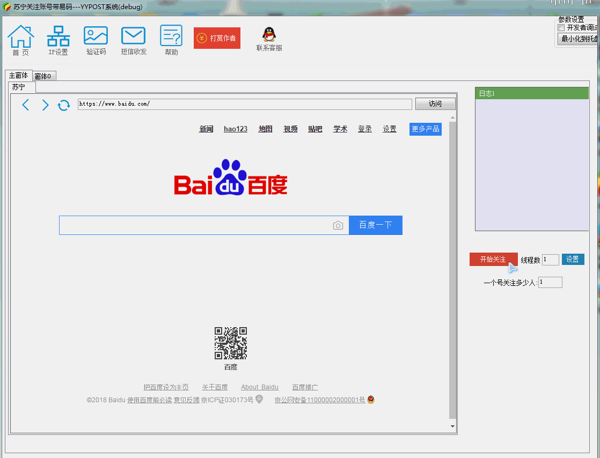
Task: Enable the 开发者调试 checkbox
Action: tap(561, 27)
